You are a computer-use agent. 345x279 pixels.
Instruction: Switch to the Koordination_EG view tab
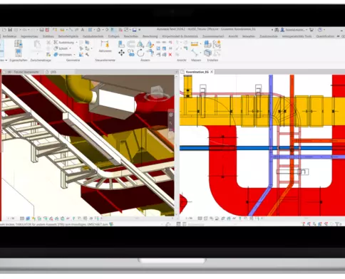pyautogui.click(x=197, y=72)
